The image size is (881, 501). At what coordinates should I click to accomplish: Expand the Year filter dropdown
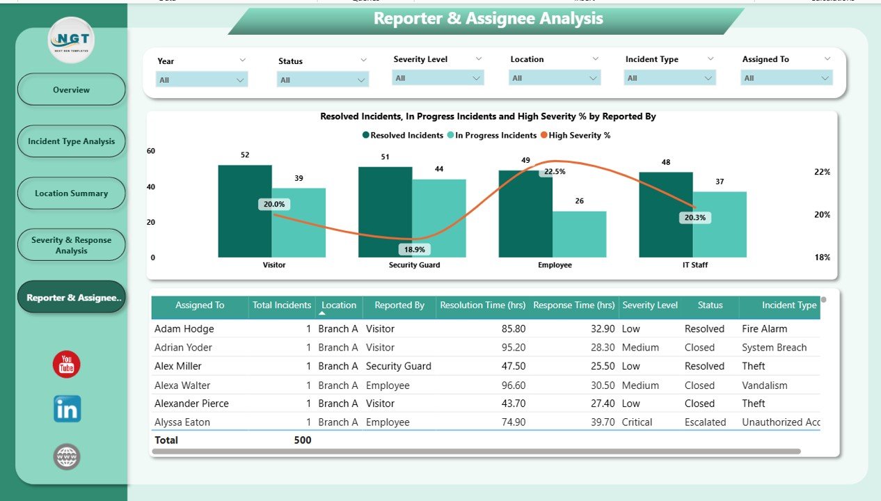pyautogui.click(x=240, y=80)
